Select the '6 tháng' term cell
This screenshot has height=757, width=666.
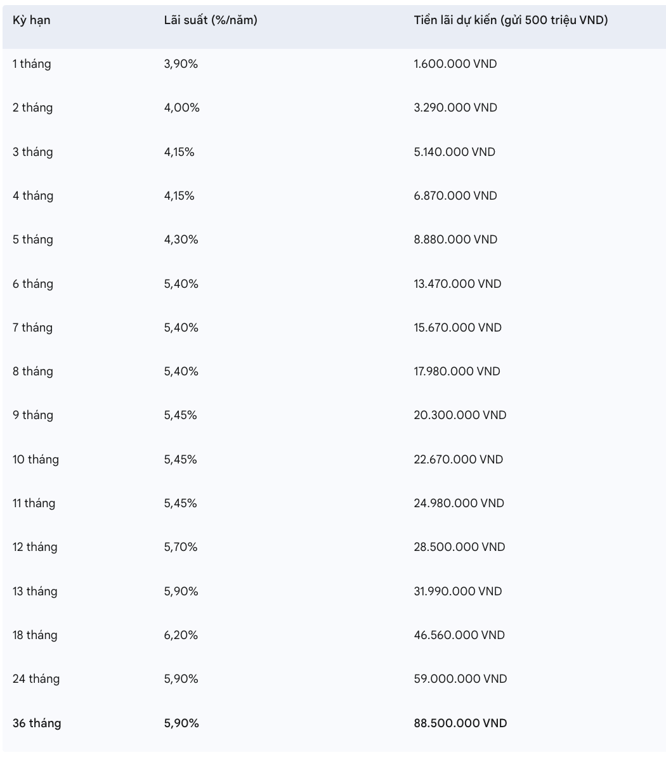tap(33, 284)
